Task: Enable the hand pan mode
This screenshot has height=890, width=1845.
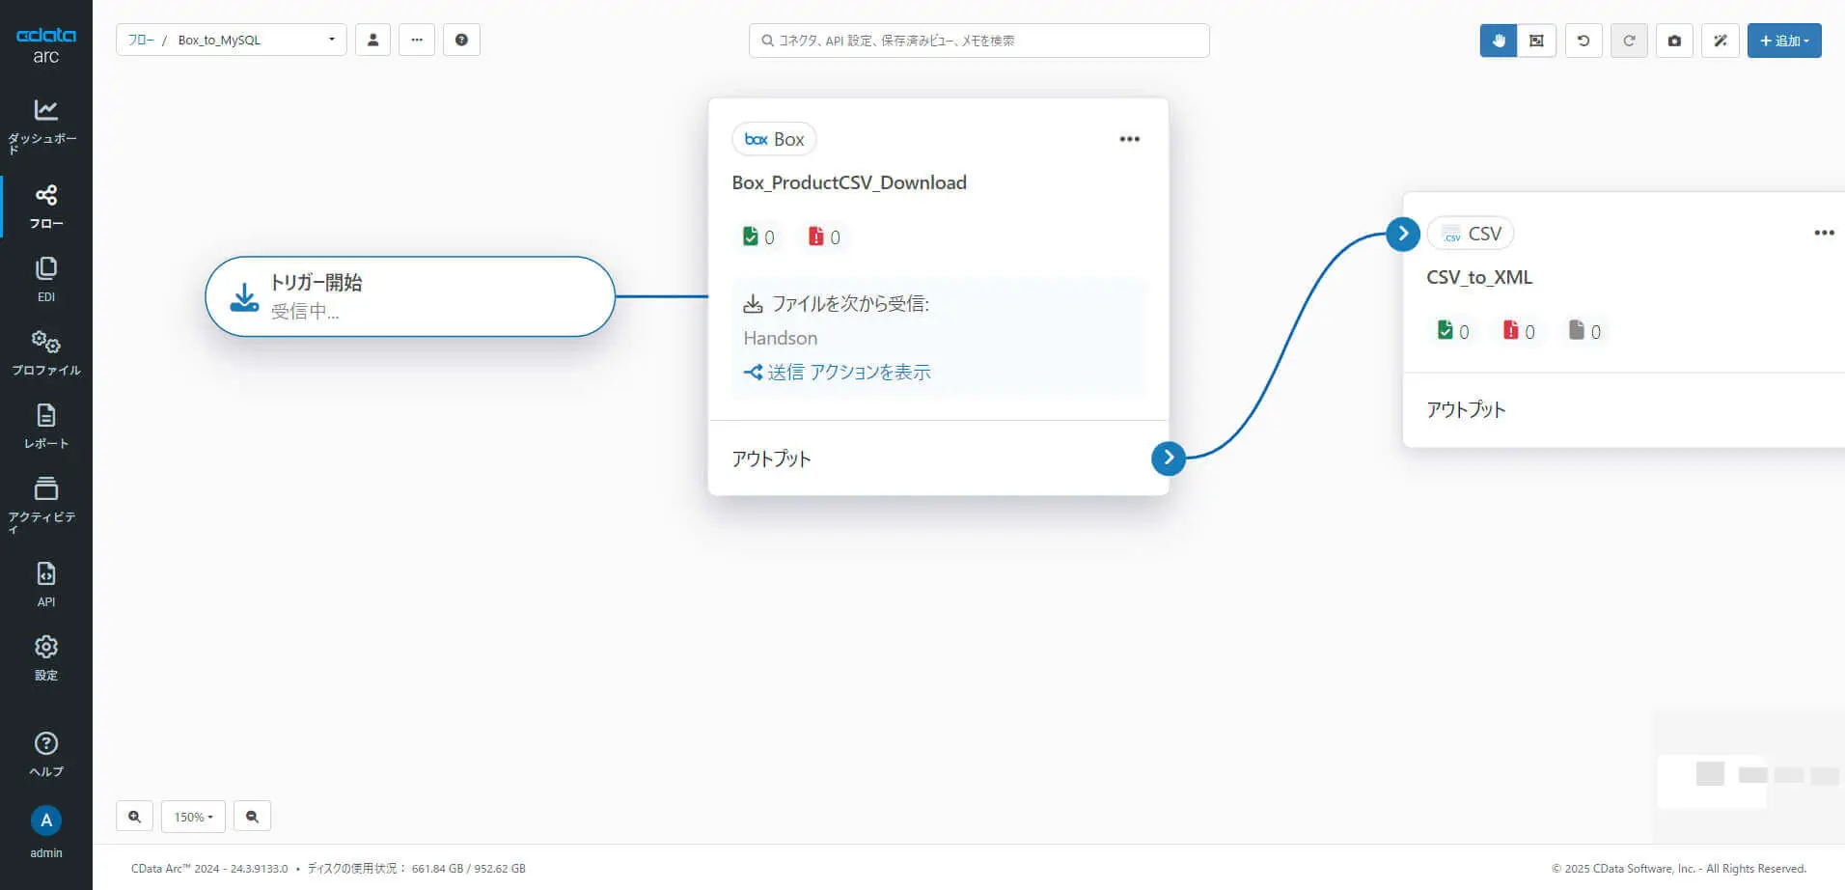Action: (1499, 41)
